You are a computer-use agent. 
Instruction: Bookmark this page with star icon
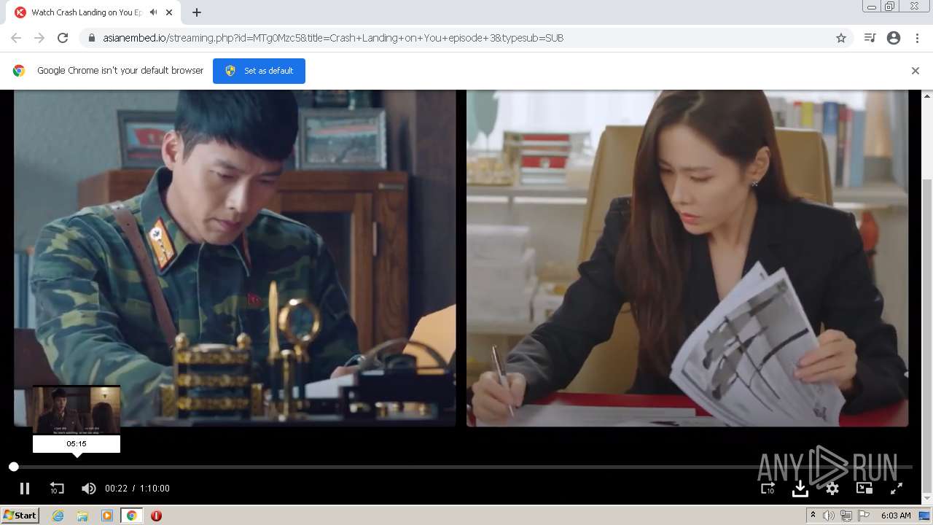click(x=841, y=38)
